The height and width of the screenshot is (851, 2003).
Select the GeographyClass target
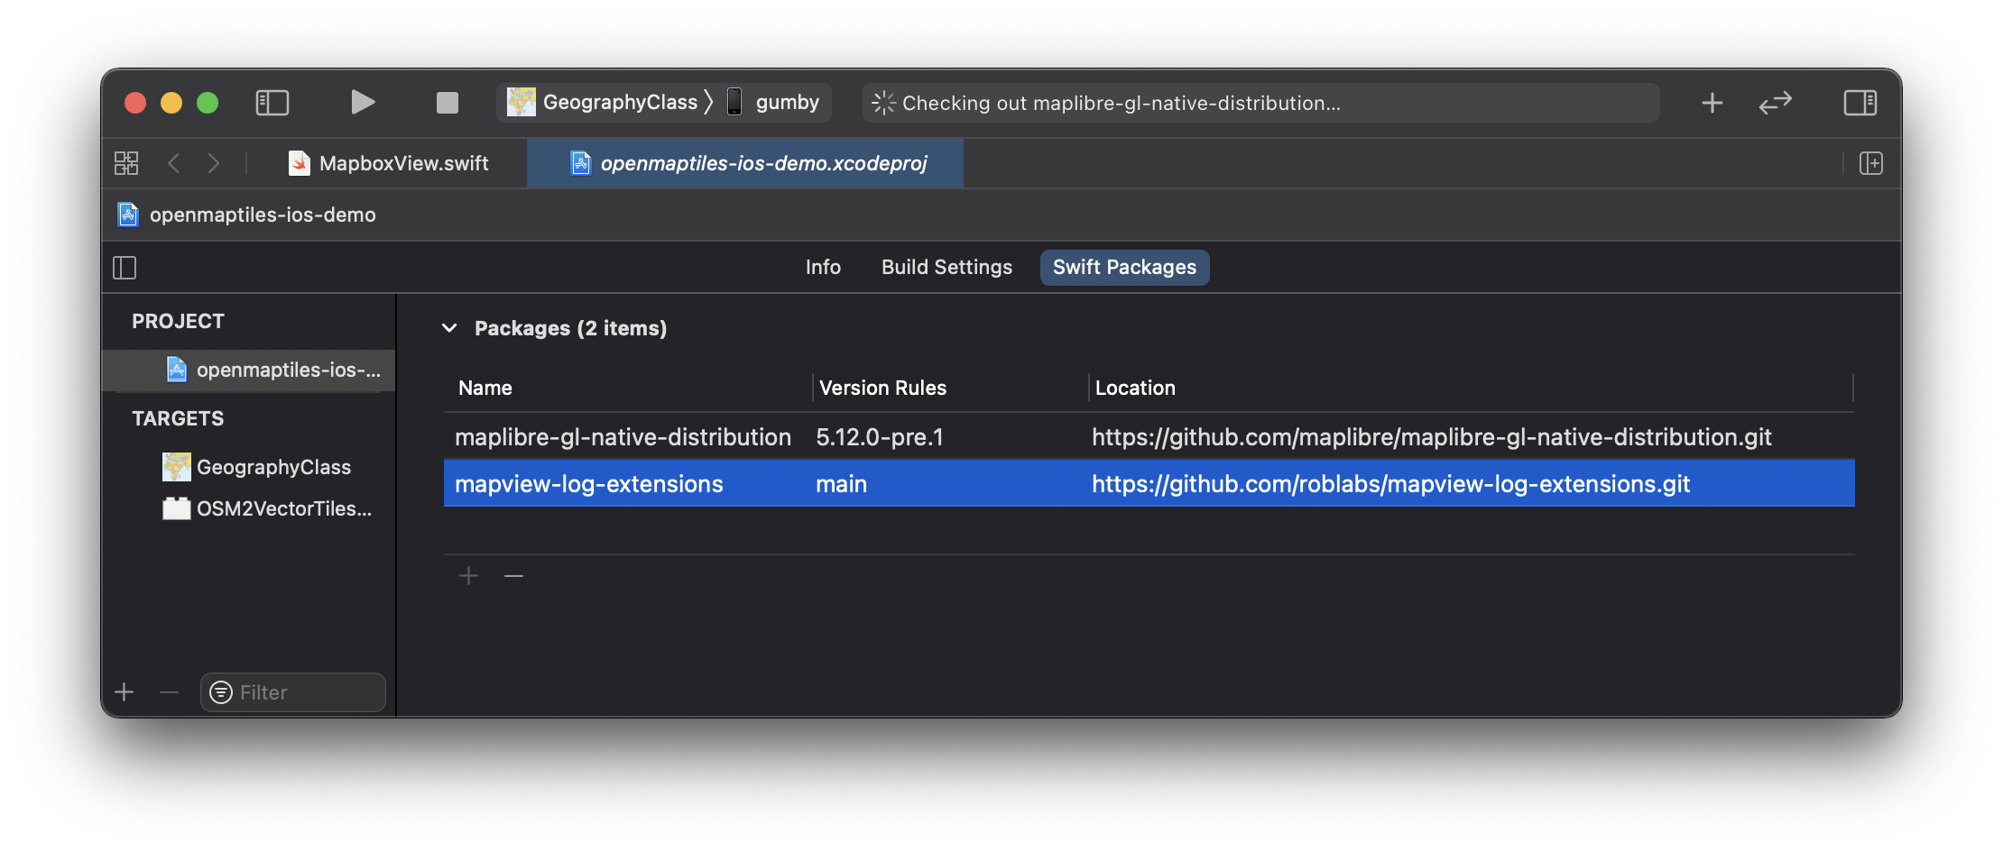[257, 467]
